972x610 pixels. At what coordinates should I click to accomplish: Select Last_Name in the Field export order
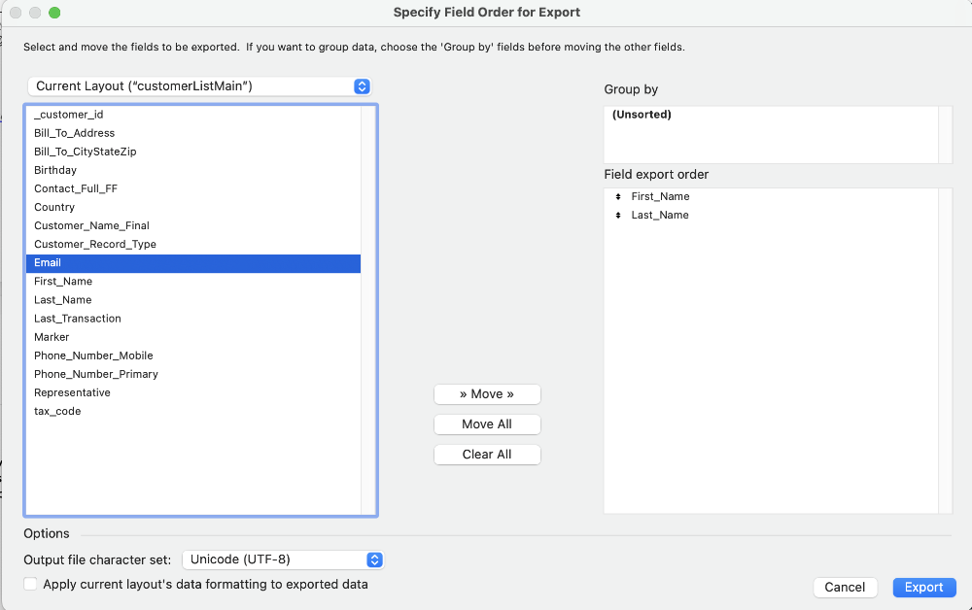[x=660, y=216]
